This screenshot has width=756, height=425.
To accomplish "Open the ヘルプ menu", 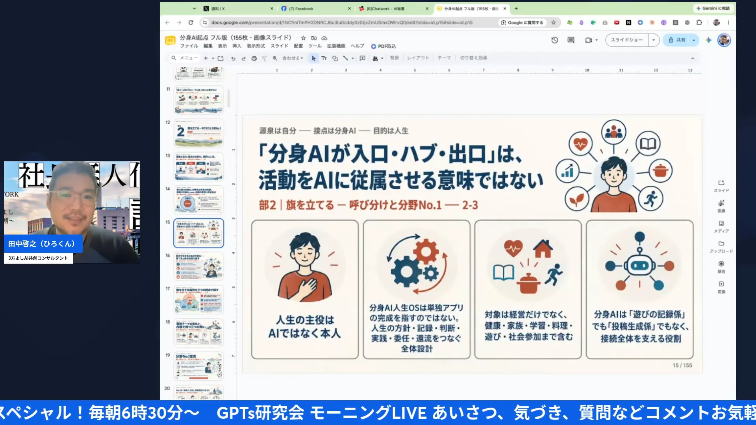I will pos(358,46).
